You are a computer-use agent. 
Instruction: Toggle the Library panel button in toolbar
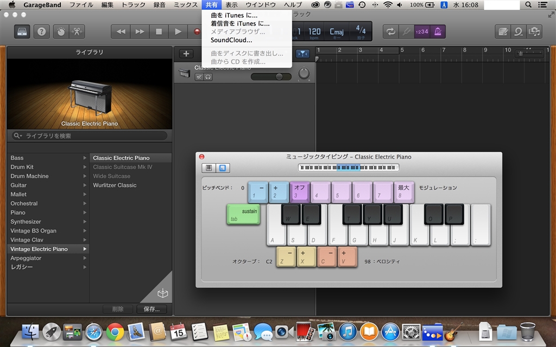coord(22,31)
